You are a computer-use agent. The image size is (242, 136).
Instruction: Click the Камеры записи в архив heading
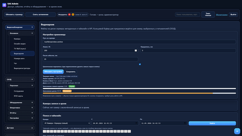[x=55, y=104]
